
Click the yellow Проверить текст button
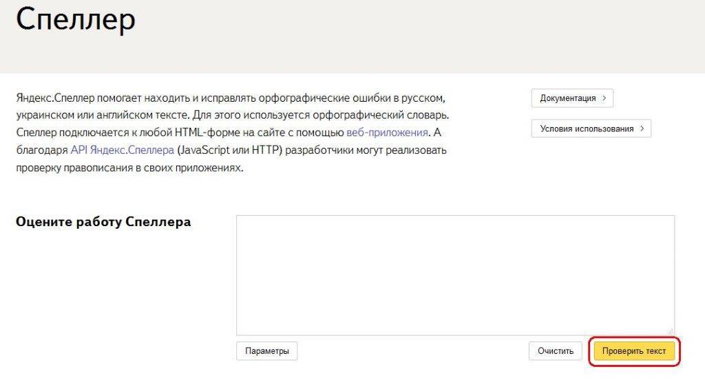633,351
